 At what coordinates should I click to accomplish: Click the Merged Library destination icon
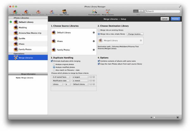(101, 41)
